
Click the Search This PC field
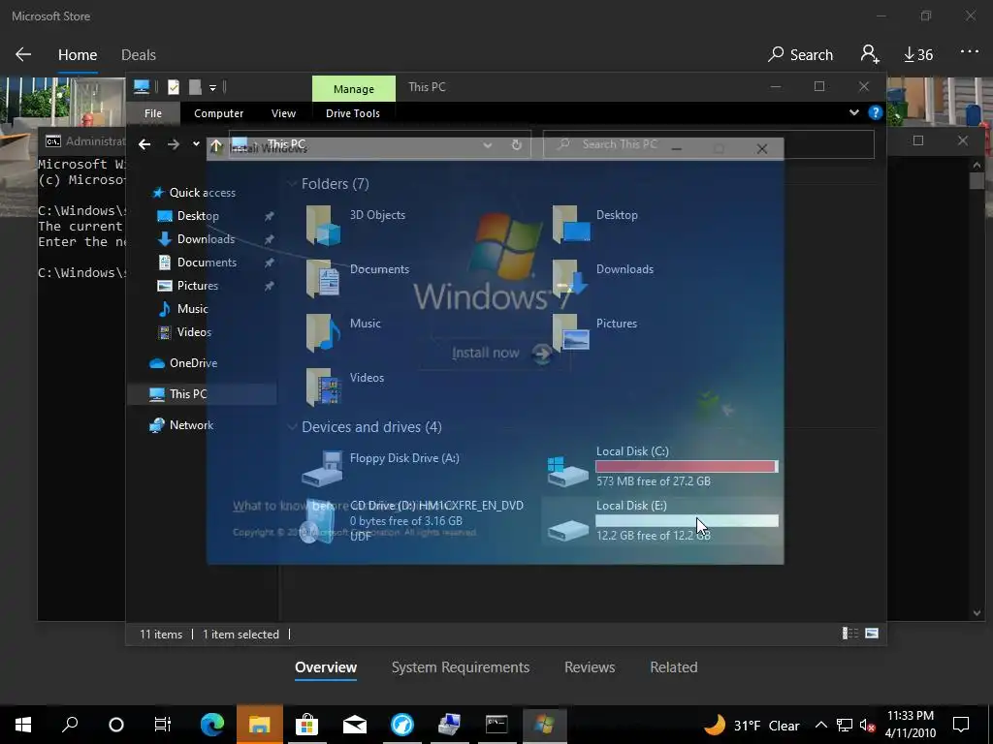click(x=708, y=145)
